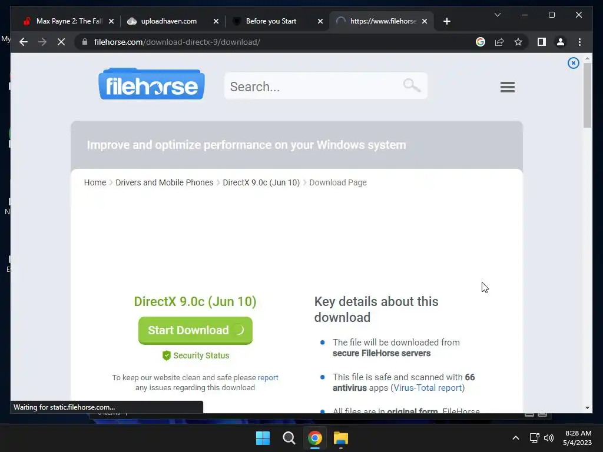Click the page vertical scrollbar thumb
This screenshot has width=603, height=452.
(x=587, y=95)
